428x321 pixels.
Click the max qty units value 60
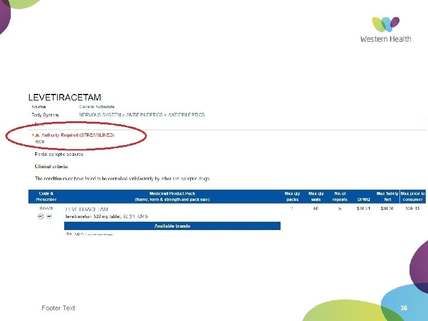pyautogui.click(x=316, y=208)
